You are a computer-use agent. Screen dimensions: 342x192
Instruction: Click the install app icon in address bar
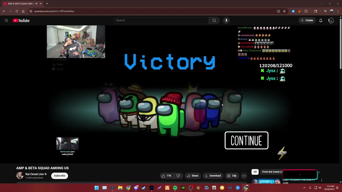tap(278, 11)
